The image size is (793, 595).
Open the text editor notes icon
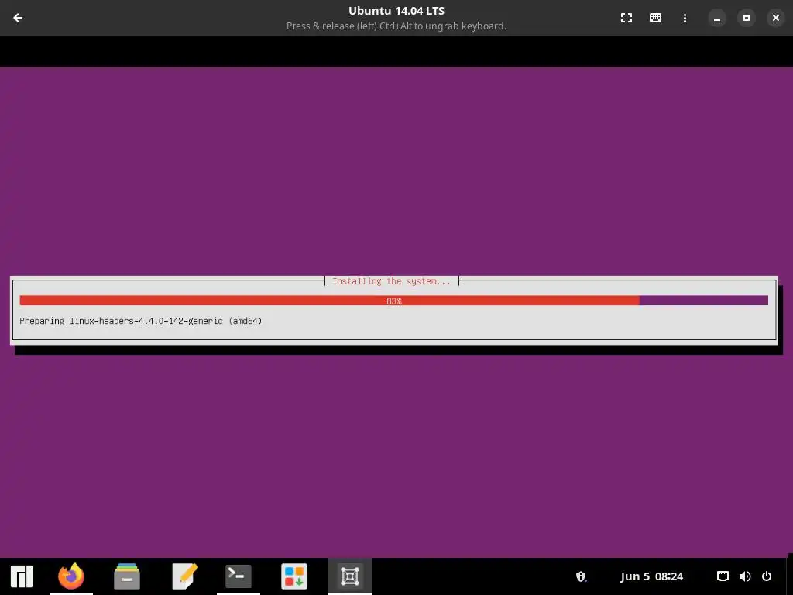pyautogui.click(x=184, y=576)
